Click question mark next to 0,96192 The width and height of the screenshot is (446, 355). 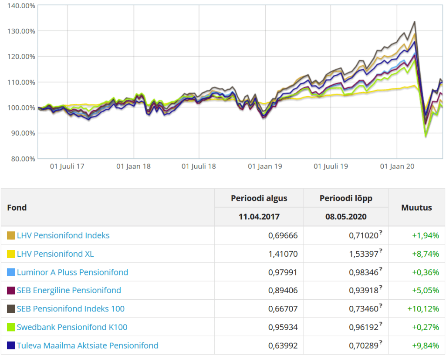pyautogui.click(x=381, y=324)
